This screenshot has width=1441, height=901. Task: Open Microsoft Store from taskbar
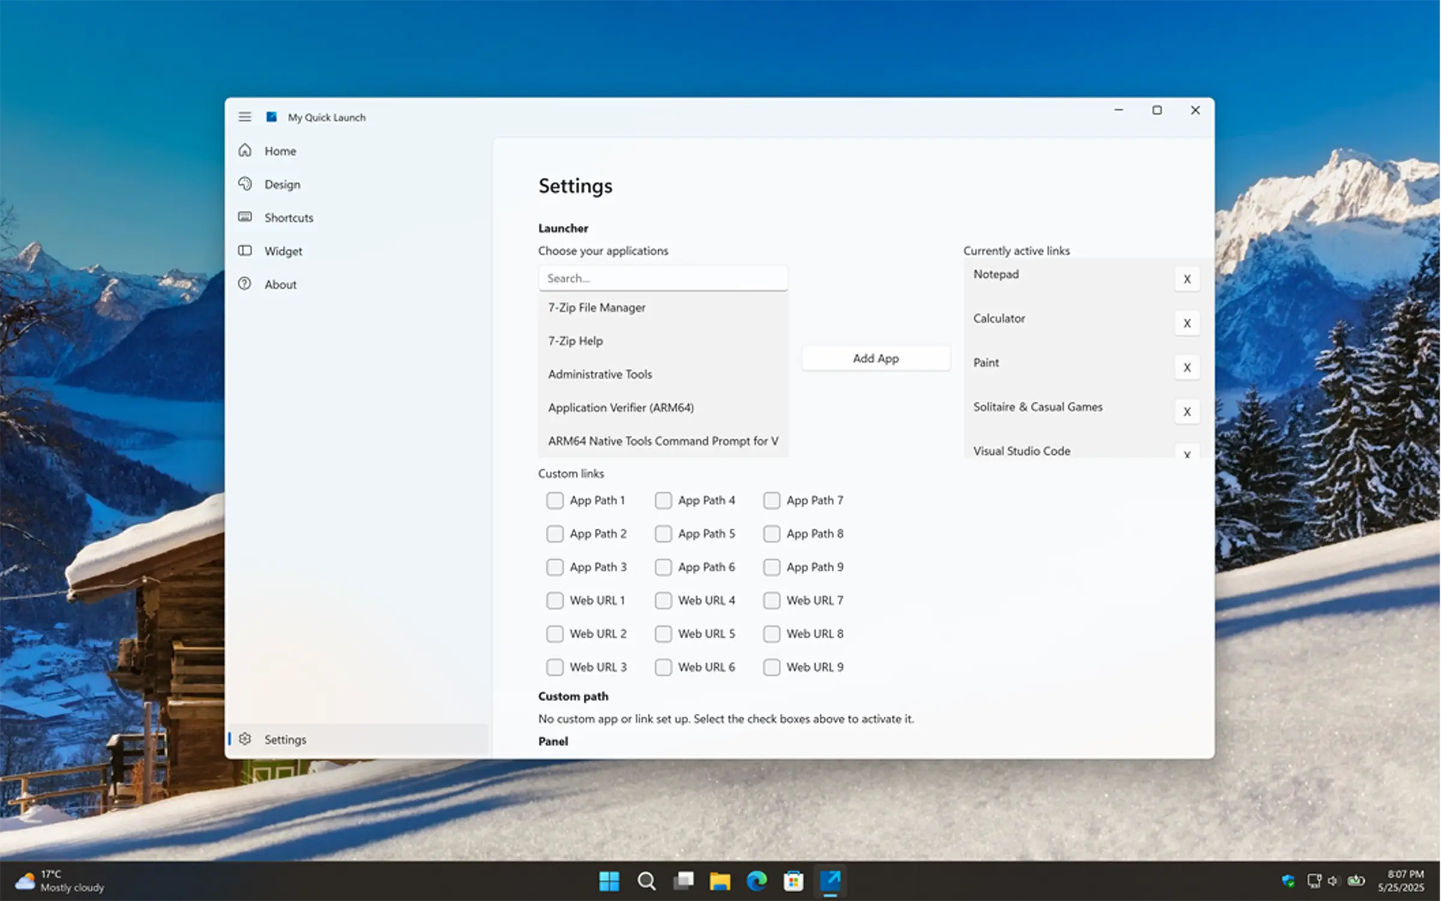794,881
